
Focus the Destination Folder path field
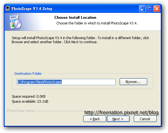[x=66, y=82]
